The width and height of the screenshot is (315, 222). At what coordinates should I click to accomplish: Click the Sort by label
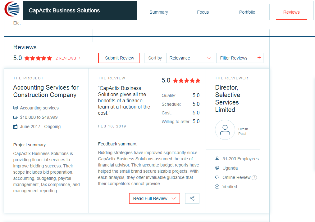(x=155, y=58)
